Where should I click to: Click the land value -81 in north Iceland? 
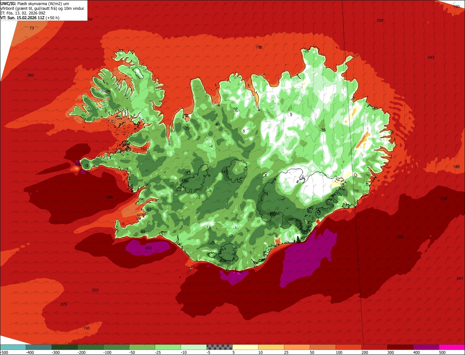coord(217,125)
